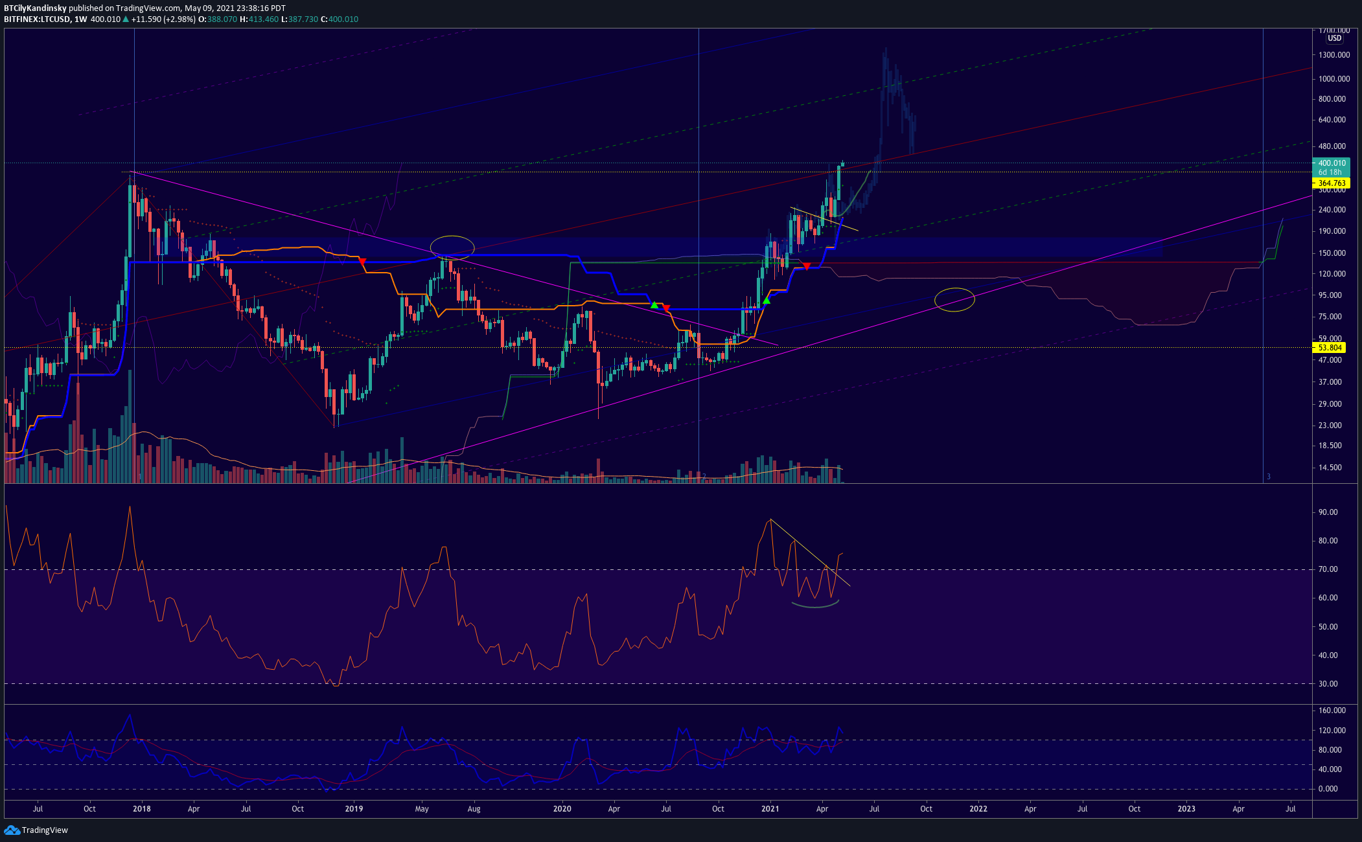Click the USD currency label on the price axis
The height and width of the screenshot is (842, 1362).
click(1334, 38)
